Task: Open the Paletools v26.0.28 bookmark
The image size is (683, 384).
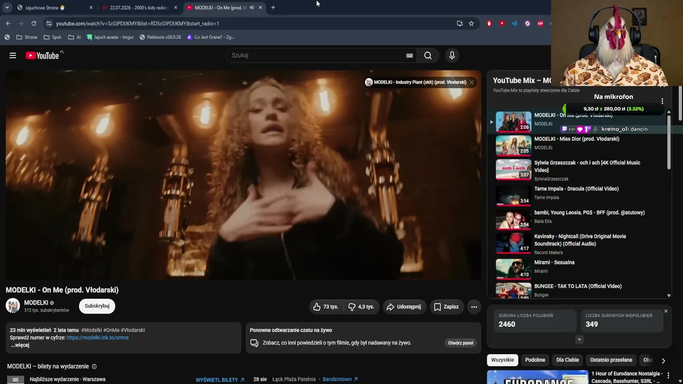Action: (x=160, y=37)
